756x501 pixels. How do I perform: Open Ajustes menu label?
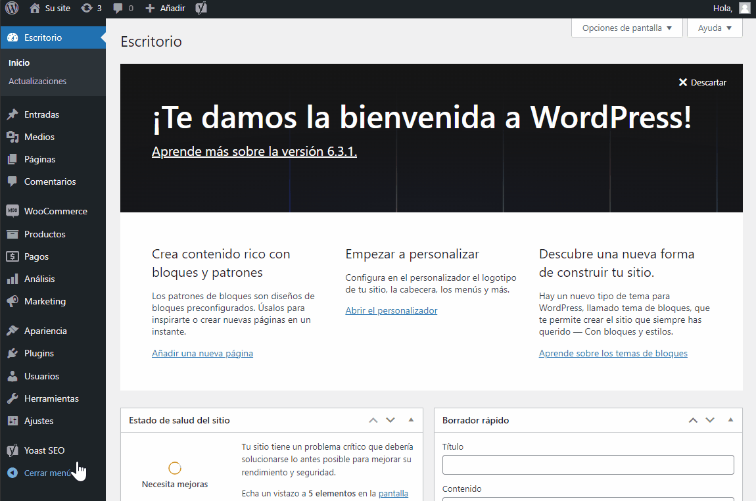[x=39, y=421]
